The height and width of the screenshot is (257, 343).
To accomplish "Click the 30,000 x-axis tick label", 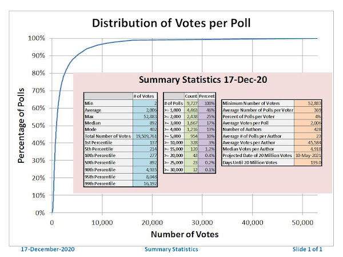I will [202, 223].
